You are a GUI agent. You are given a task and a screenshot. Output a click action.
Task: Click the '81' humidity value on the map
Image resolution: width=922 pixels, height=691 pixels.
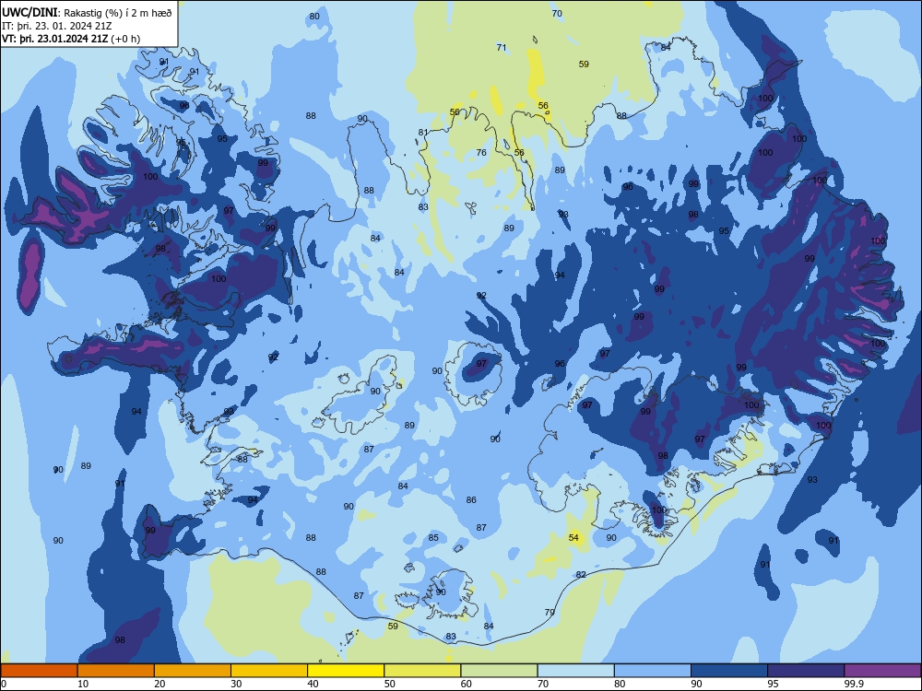423,132
